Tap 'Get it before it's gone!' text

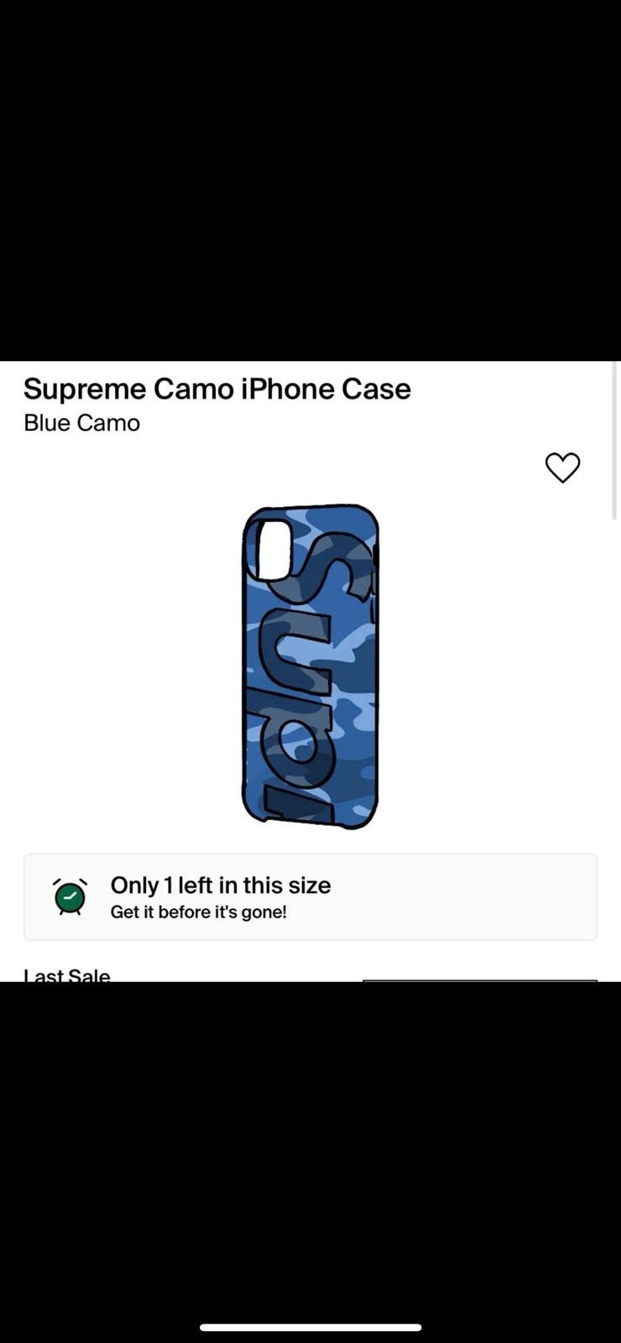coord(199,912)
